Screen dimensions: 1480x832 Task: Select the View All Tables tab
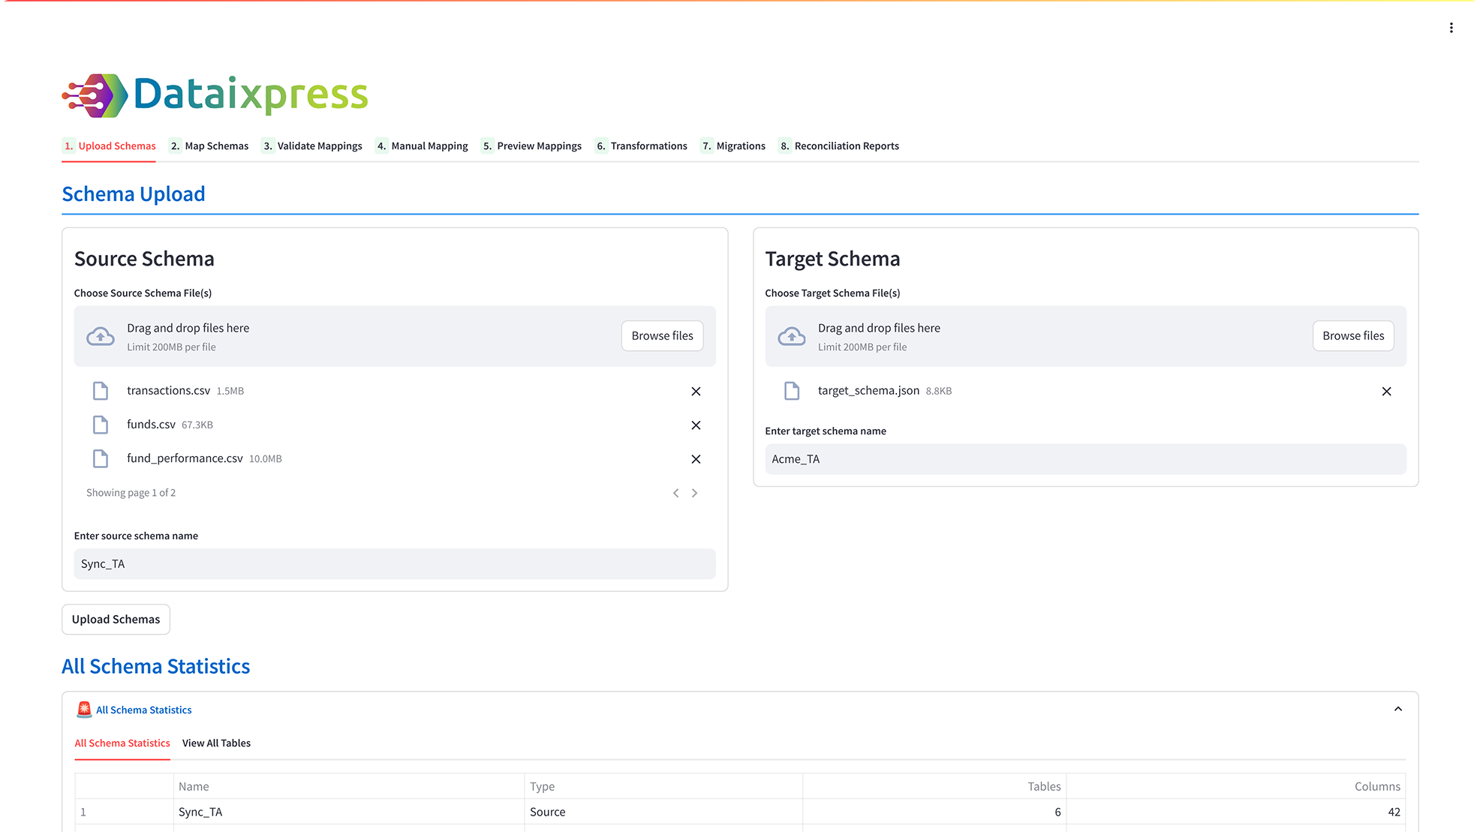pos(216,743)
